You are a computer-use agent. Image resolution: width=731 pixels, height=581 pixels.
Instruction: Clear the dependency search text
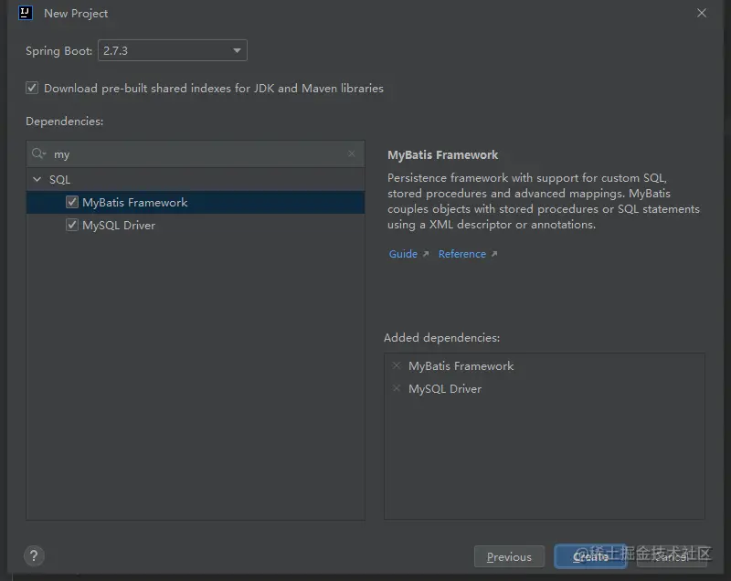click(352, 153)
